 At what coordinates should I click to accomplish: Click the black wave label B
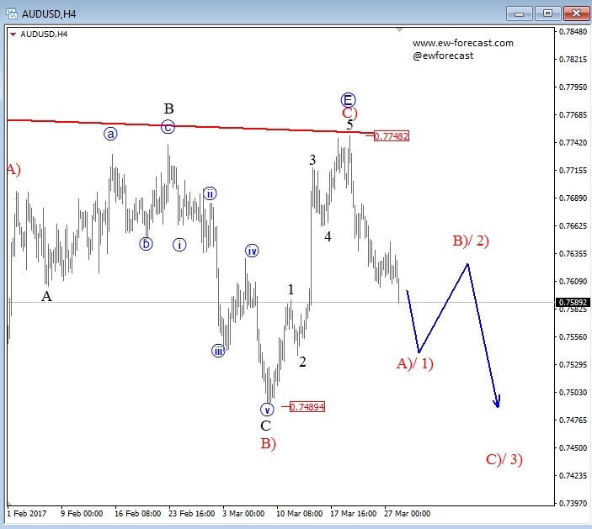pyautogui.click(x=168, y=109)
